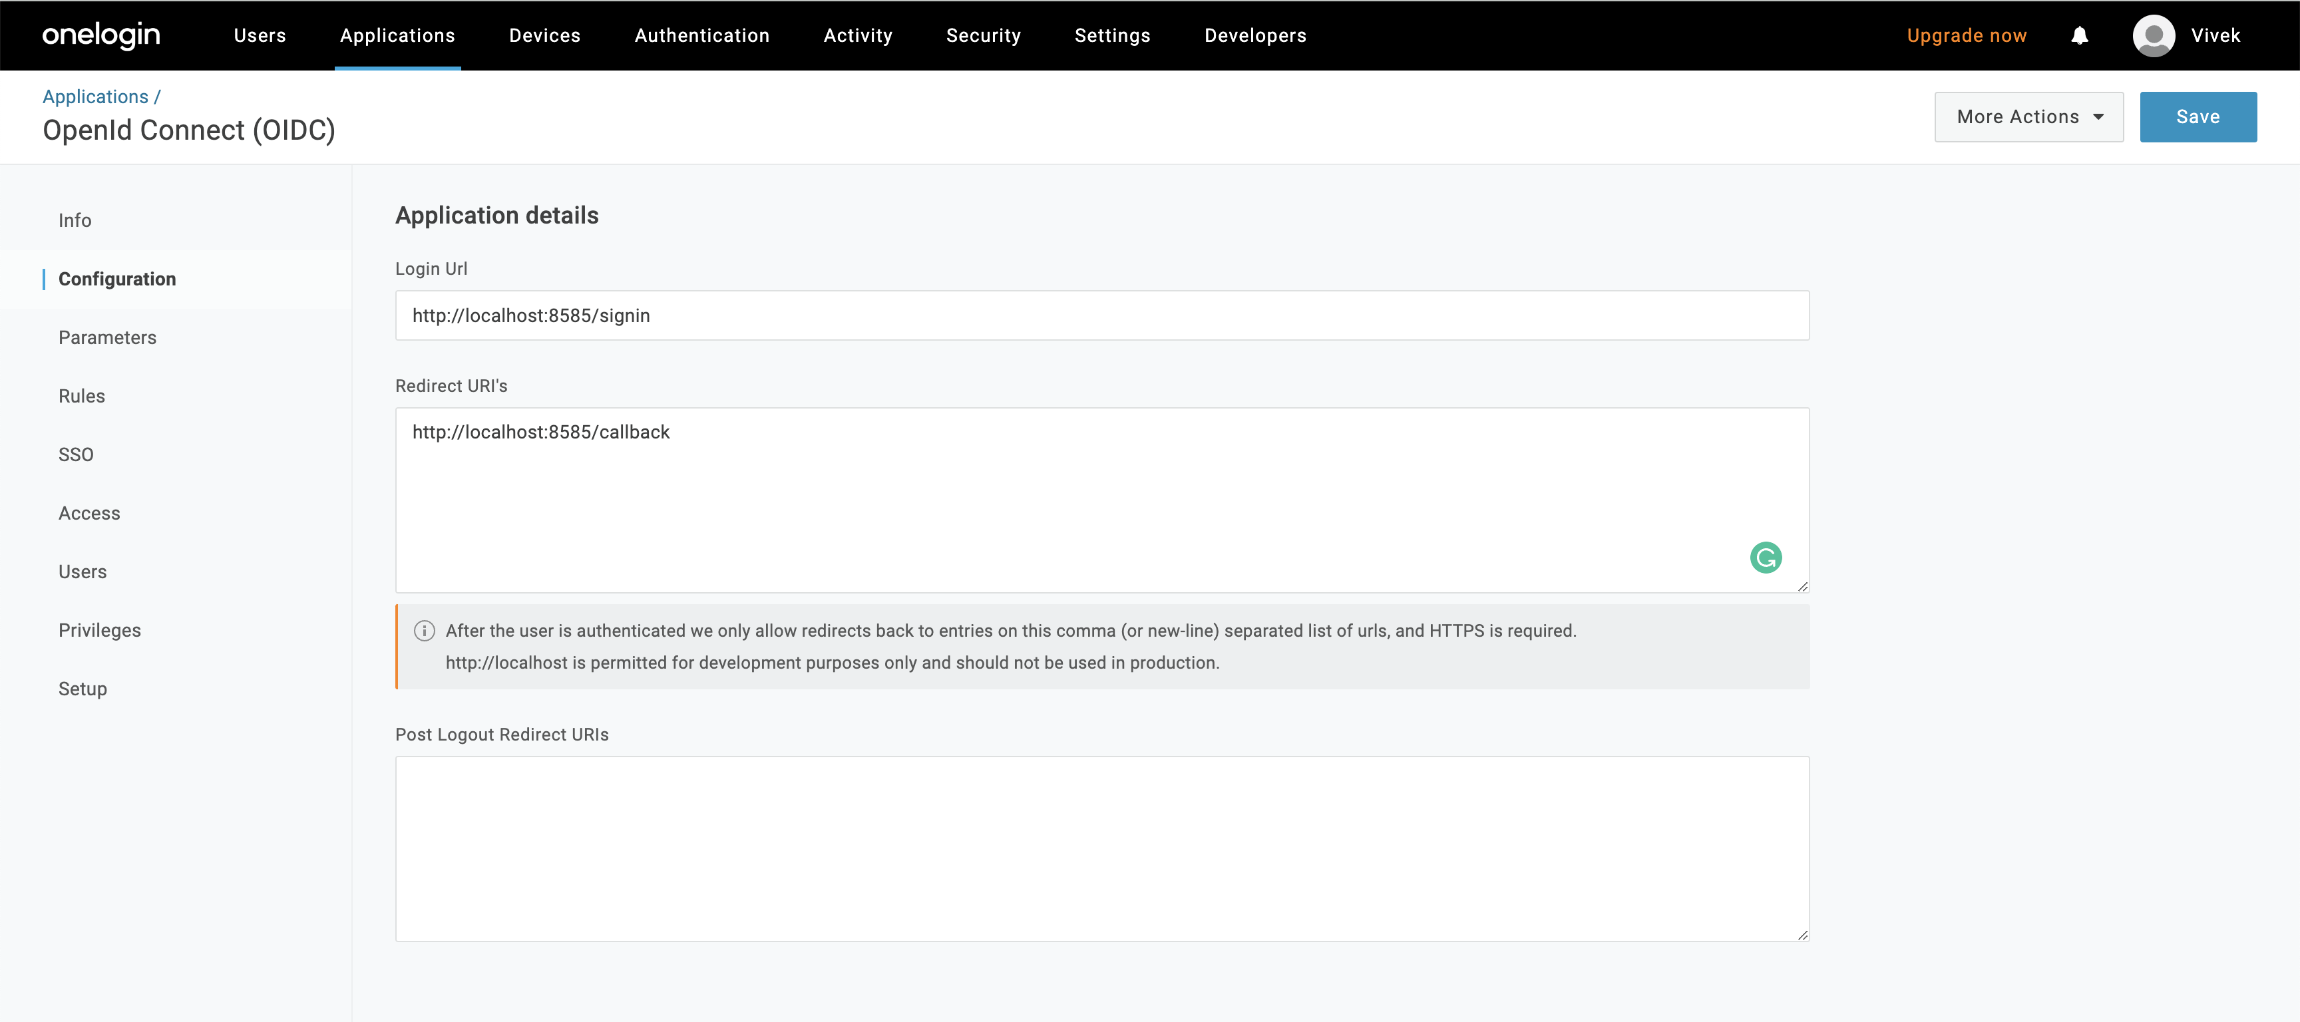This screenshot has width=2300, height=1022.
Task: Select the SSO sidebar entry
Action: pos(76,454)
